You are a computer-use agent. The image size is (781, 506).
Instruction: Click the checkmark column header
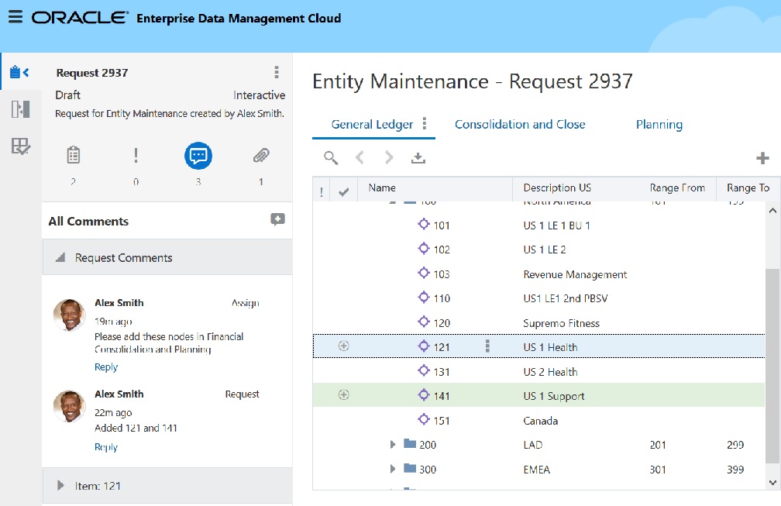344,191
